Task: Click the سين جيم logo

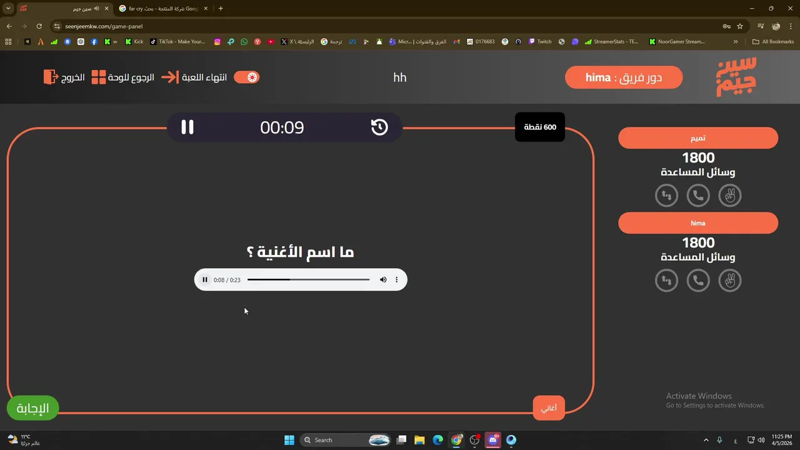Action: click(736, 77)
